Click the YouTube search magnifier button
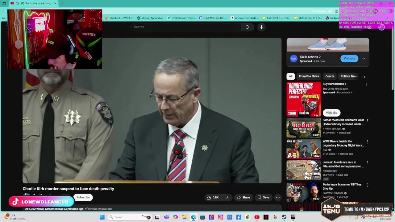 [247, 27]
